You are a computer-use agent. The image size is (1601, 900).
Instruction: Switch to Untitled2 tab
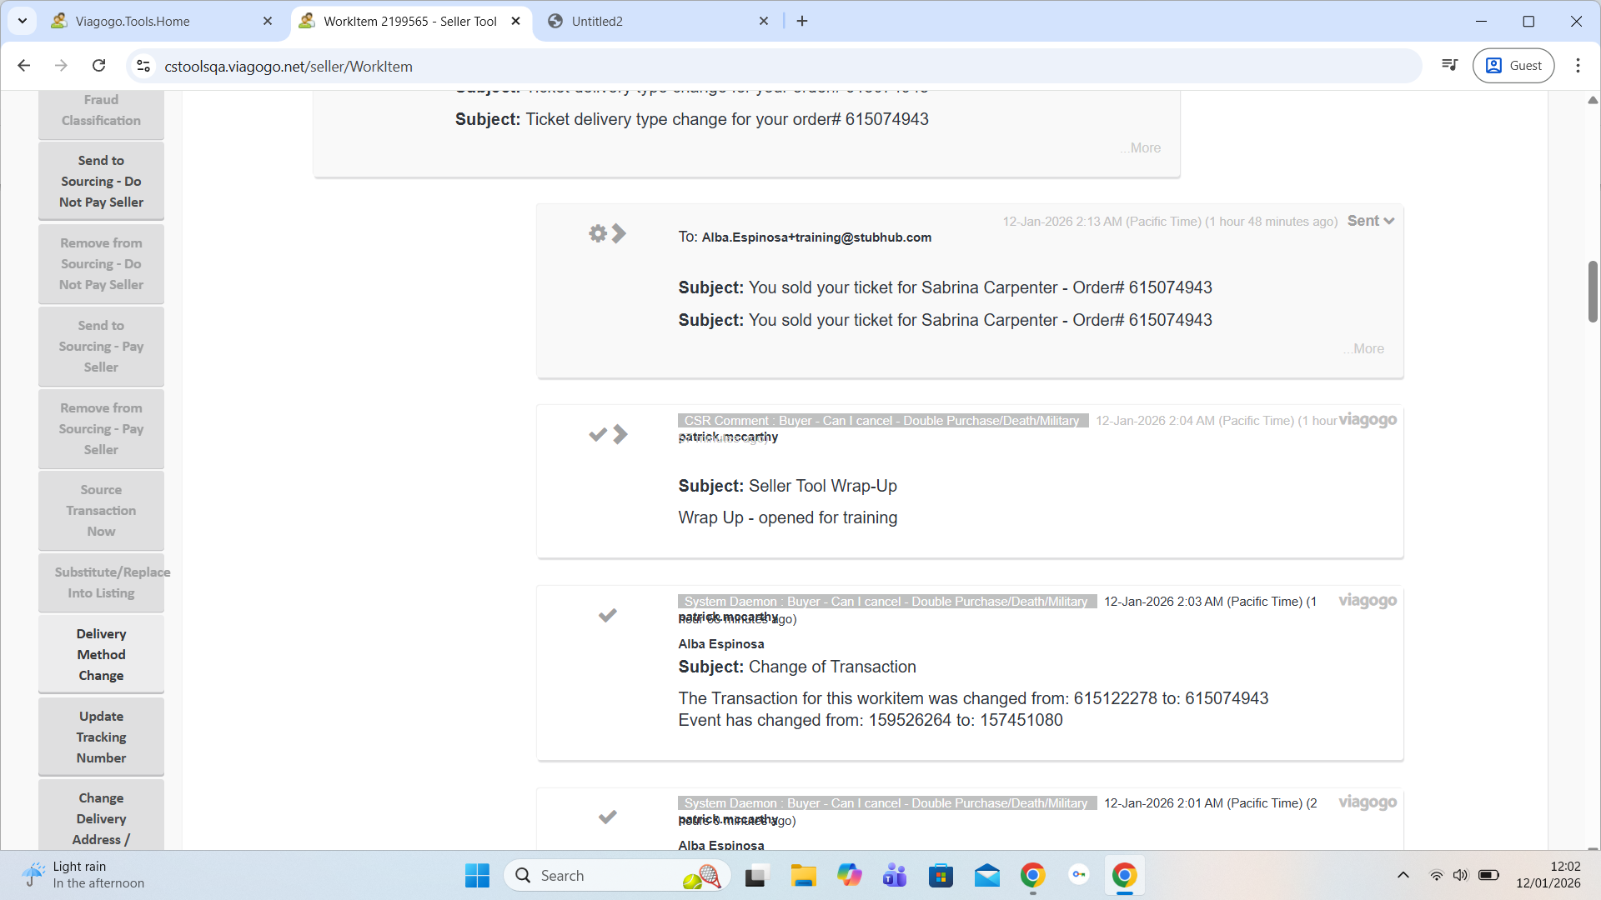(x=597, y=21)
